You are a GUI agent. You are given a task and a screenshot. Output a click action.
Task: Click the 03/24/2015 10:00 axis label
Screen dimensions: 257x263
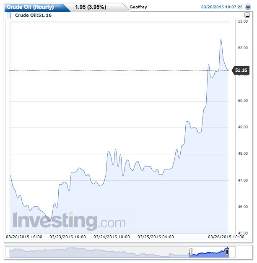[x=111, y=237]
